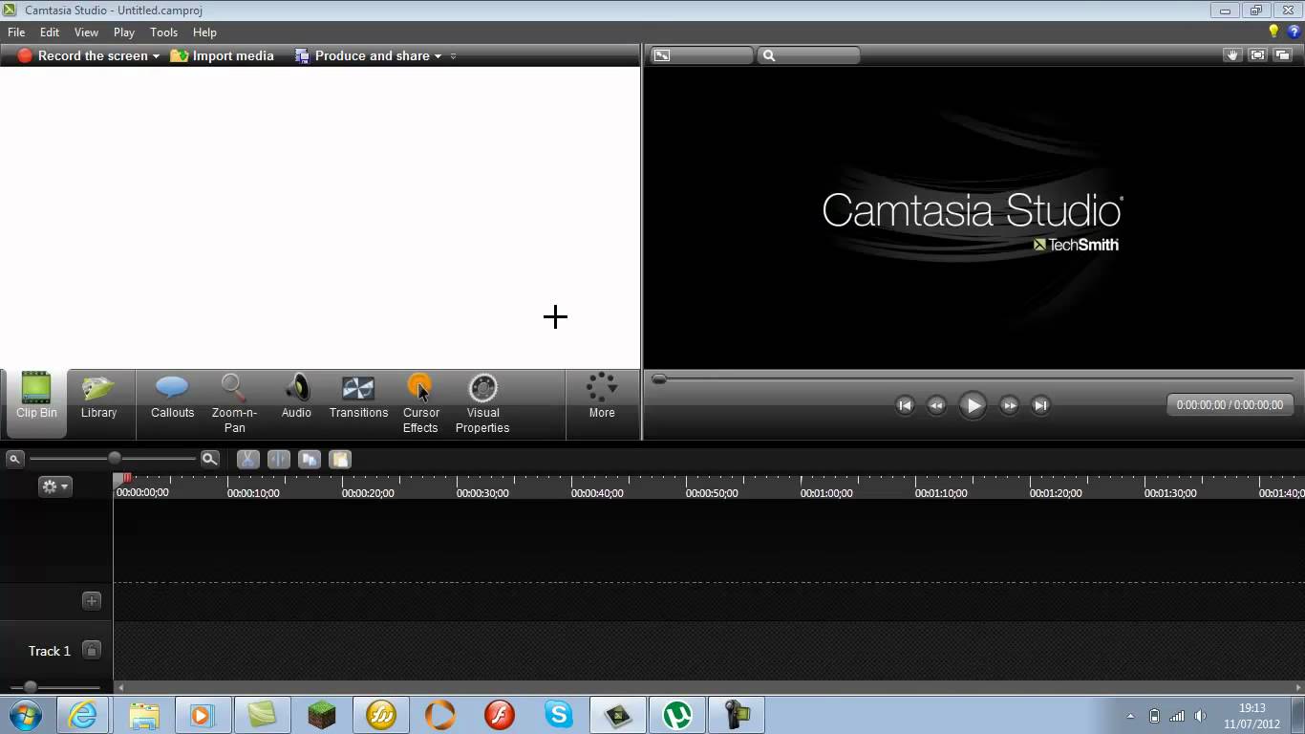This screenshot has height=734, width=1305.
Task: Open Visual Properties tool
Action: [x=482, y=403]
